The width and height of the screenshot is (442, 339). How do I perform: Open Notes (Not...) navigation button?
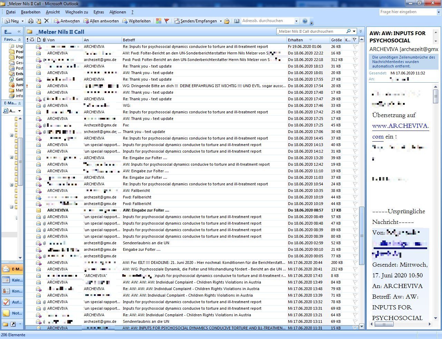(12, 313)
